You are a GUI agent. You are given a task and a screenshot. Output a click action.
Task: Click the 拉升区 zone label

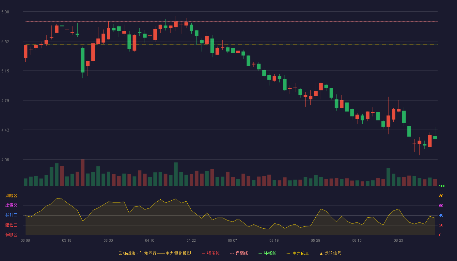11,215
